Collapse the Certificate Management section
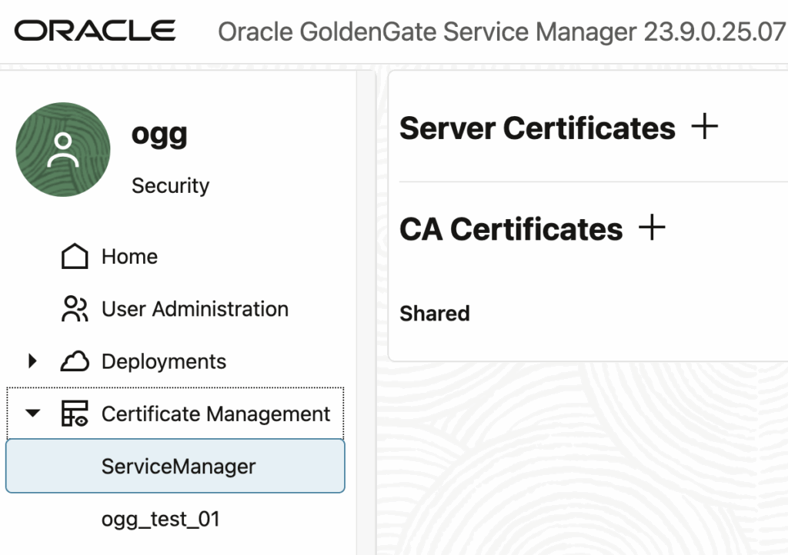 [x=32, y=413]
